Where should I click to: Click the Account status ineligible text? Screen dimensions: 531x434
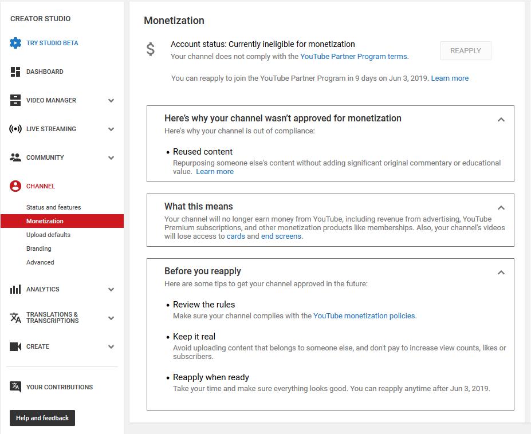click(263, 44)
